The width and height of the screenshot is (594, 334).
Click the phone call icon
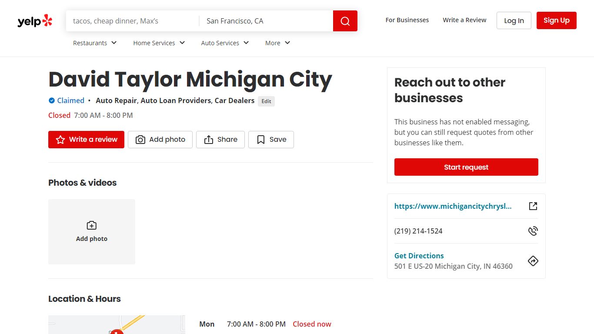pyautogui.click(x=533, y=231)
